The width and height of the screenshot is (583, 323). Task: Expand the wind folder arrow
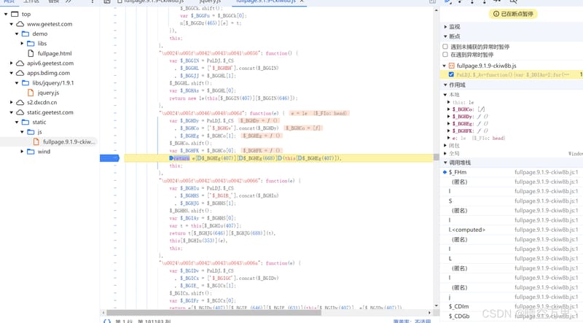(x=22, y=152)
